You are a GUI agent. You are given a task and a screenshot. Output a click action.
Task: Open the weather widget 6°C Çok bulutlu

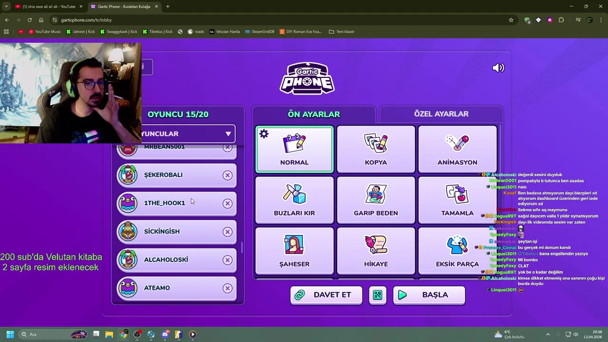pyautogui.click(x=509, y=334)
